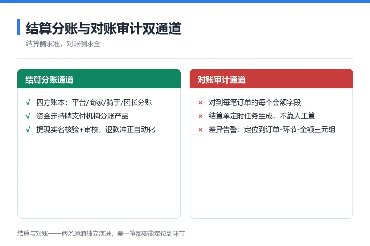Select text 资金走持牌支付机构分账产品

[82, 116]
